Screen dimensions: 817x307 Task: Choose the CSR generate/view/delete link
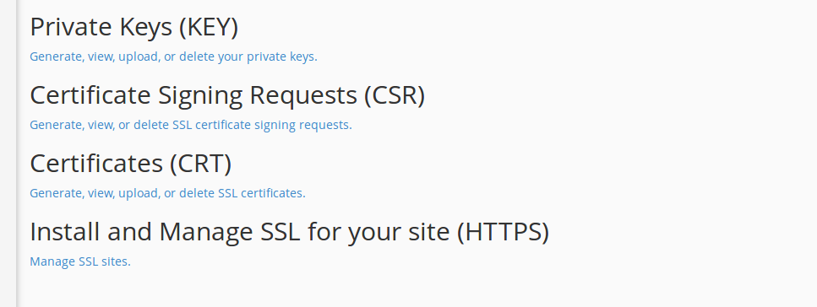191,125
